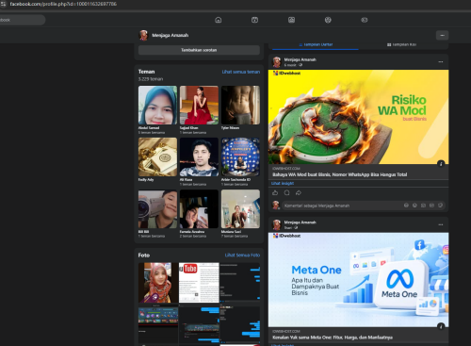Click the Facebook search field

(22, 20)
